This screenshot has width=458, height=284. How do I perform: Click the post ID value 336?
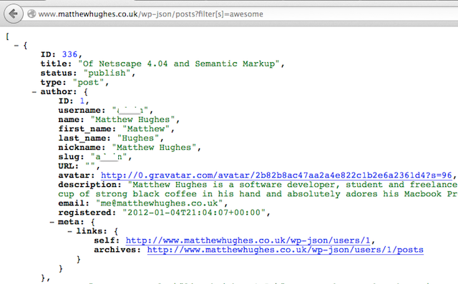69,54
